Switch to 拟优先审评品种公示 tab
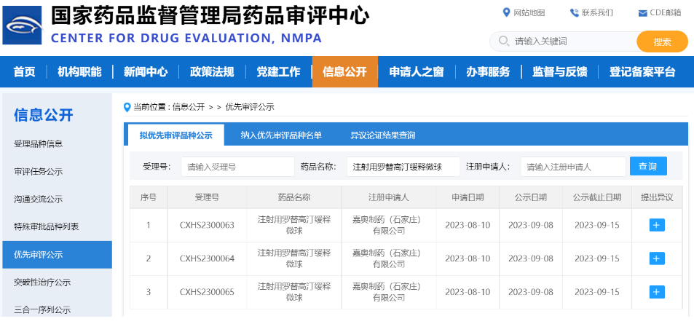The height and width of the screenshot is (324, 694). tap(176, 135)
